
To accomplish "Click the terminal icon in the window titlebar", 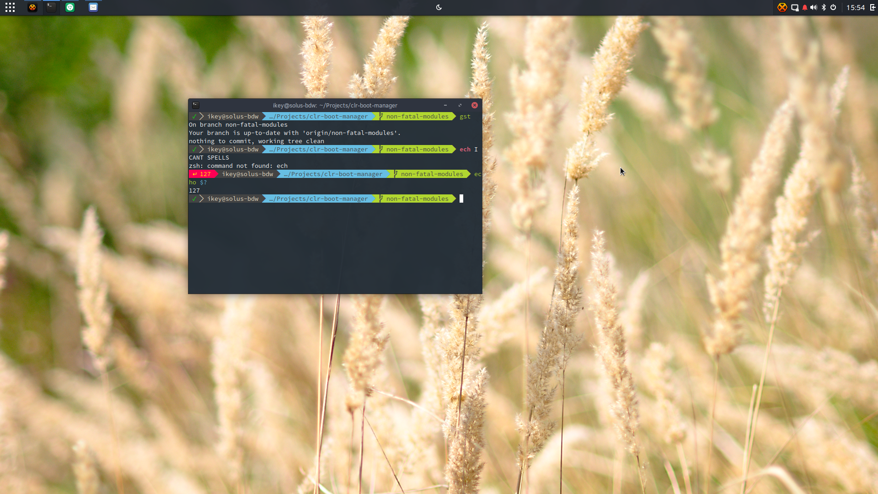I will (196, 105).
